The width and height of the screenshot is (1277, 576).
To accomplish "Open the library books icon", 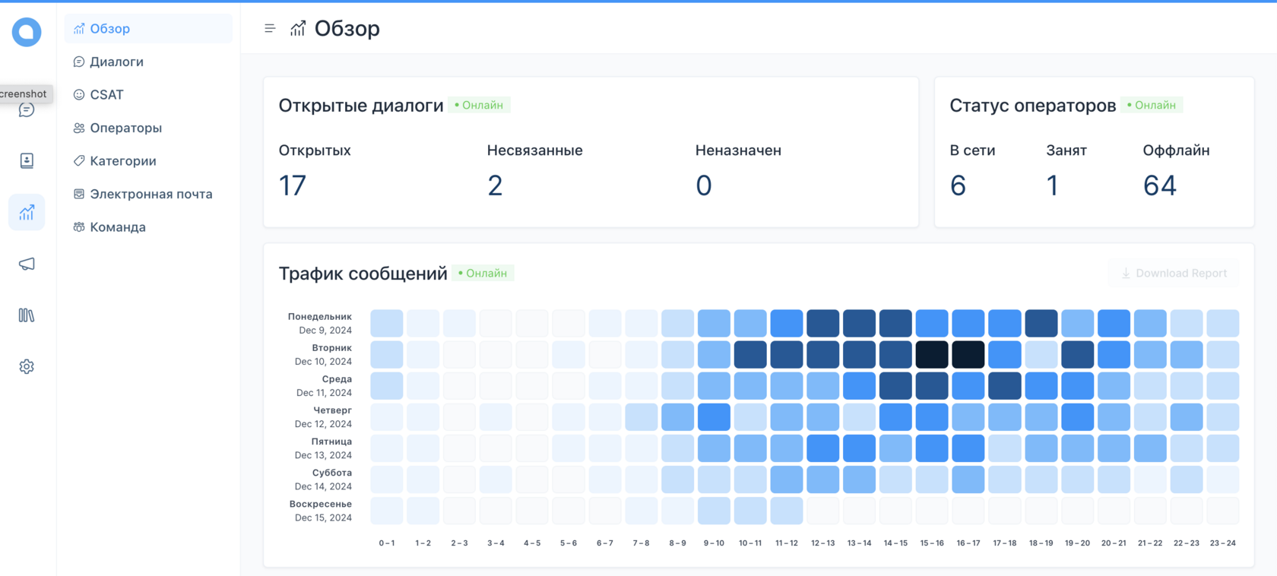I will pos(27,315).
